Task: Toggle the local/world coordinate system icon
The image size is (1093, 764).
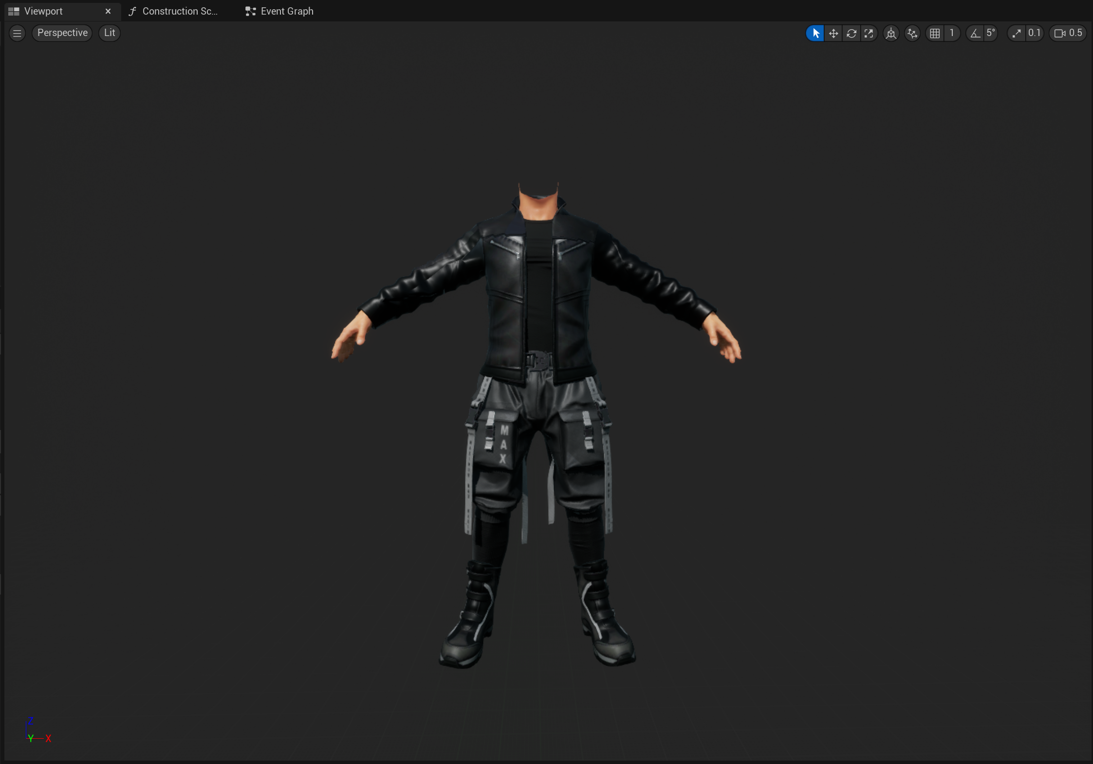Action: (x=891, y=33)
